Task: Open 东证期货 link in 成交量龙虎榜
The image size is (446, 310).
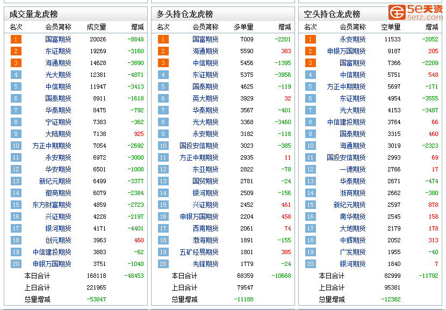Action: [x=58, y=51]
